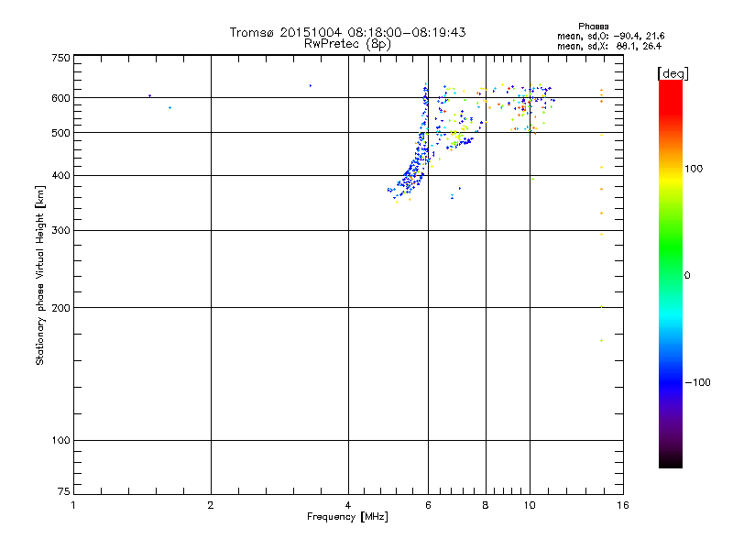
Task: Click the colorbar '0' tick label
Action: point(687,276)
